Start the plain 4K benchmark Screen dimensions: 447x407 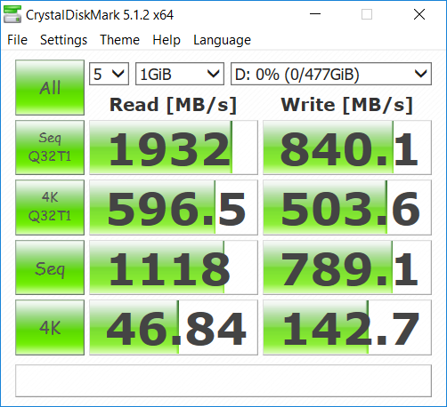click(50, 327)
